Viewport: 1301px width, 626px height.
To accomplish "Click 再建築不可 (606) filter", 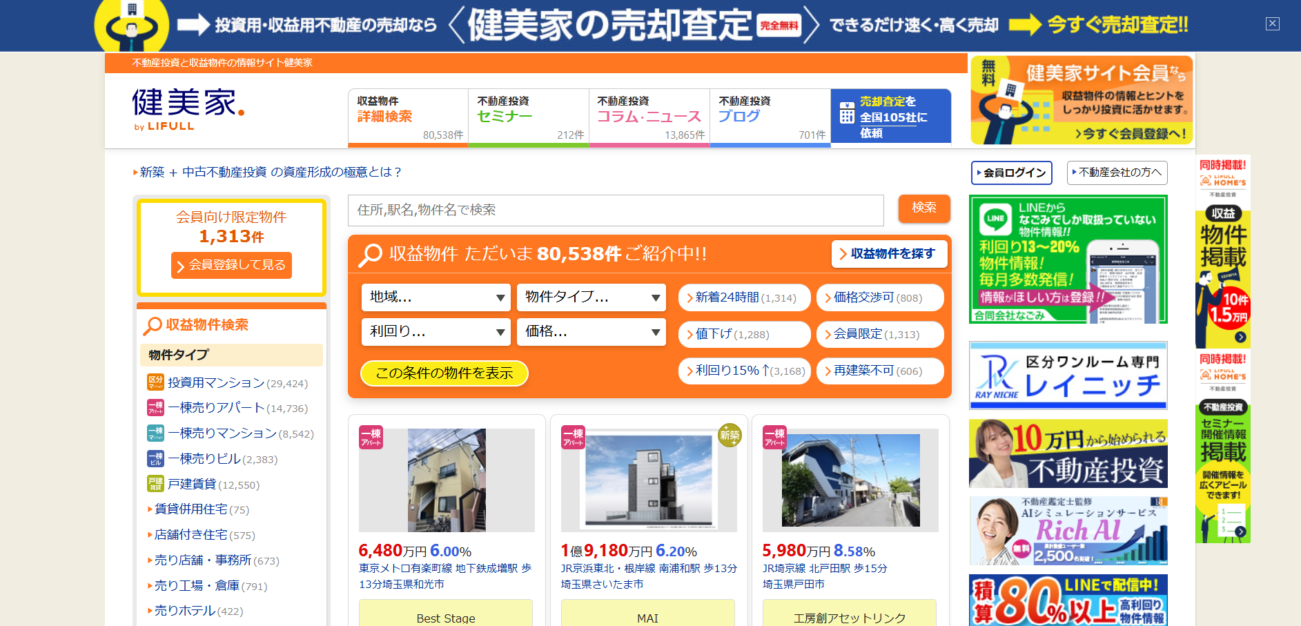I will coord(880,371).
